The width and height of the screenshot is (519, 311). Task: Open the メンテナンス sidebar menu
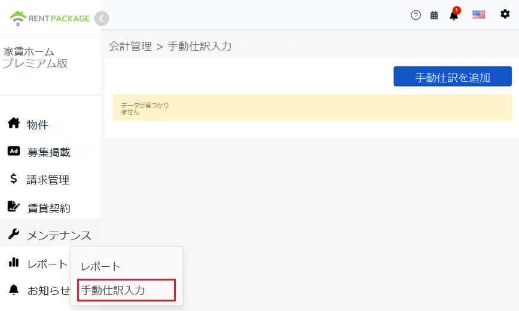[59, 235]
